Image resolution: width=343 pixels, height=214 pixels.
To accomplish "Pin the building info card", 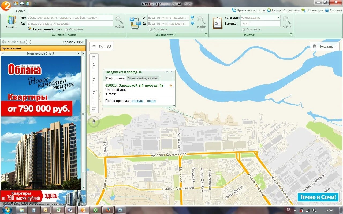I will click(166, 72).
